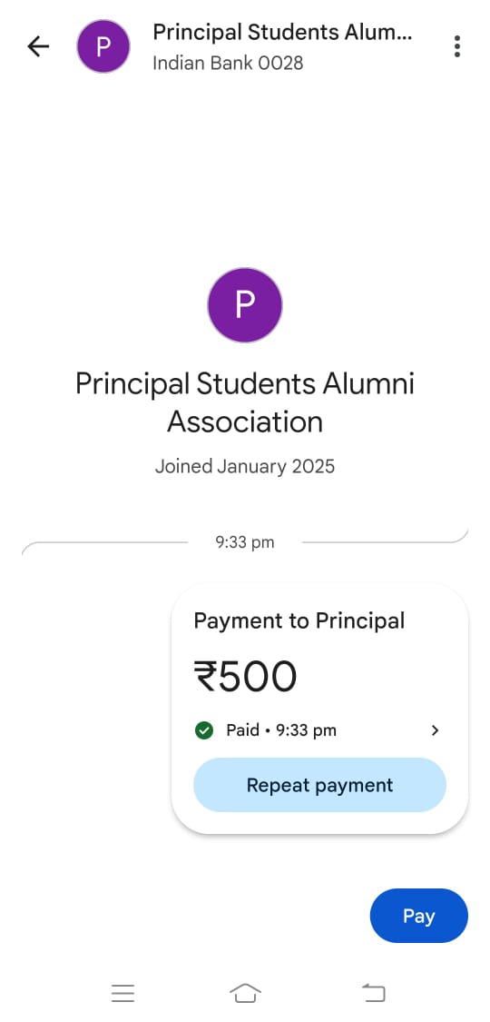Open Android recent apps navigation icon

pyautogui.click(x=122, y=993)
